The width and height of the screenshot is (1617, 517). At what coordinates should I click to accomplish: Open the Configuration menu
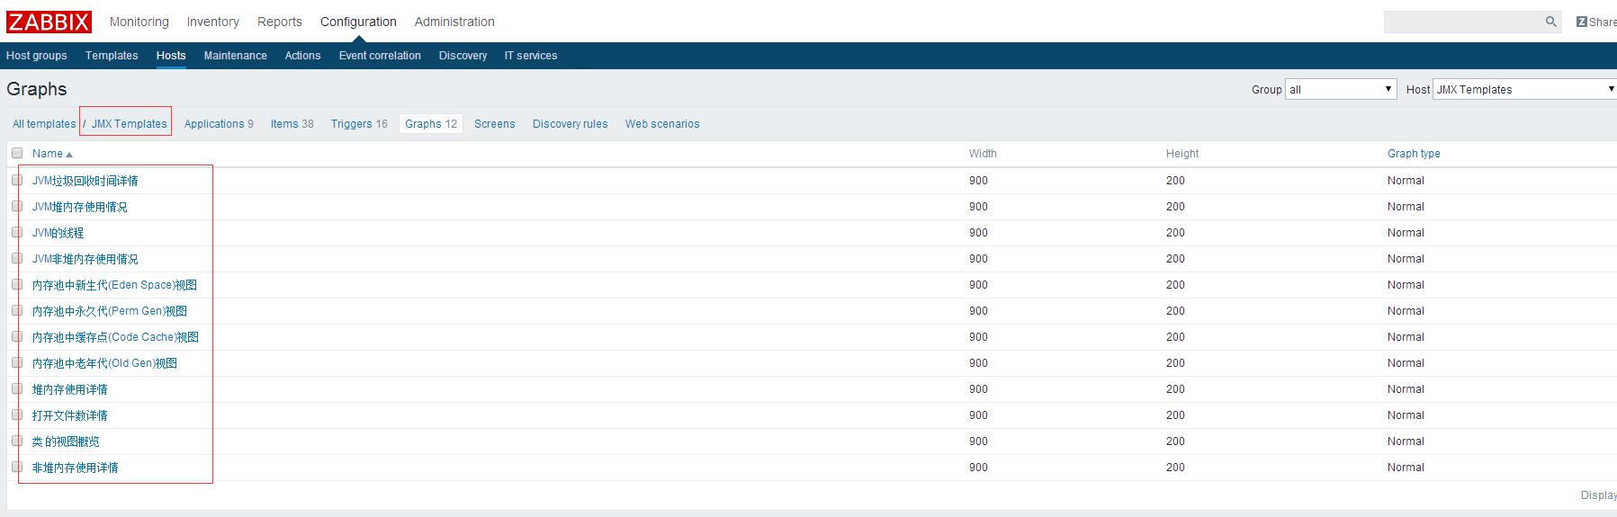pyautogui.click(x=358, y=22)
